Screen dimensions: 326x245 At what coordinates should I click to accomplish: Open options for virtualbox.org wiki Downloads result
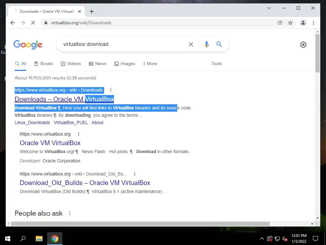(x=110, y=90)
